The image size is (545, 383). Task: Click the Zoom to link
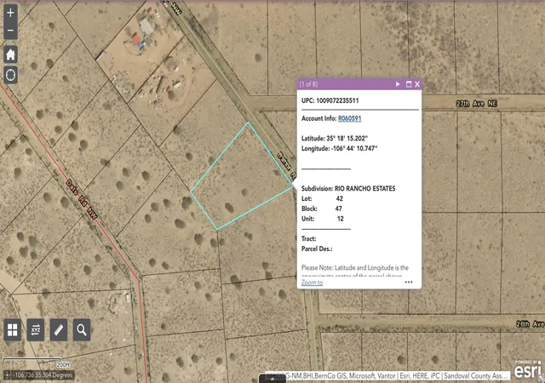313,283
